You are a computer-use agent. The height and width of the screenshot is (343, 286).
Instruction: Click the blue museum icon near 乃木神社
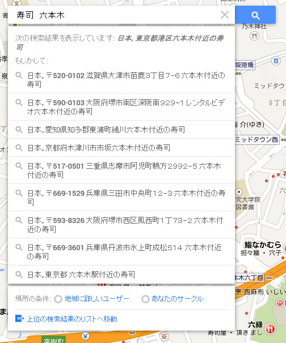coord(276,61)
